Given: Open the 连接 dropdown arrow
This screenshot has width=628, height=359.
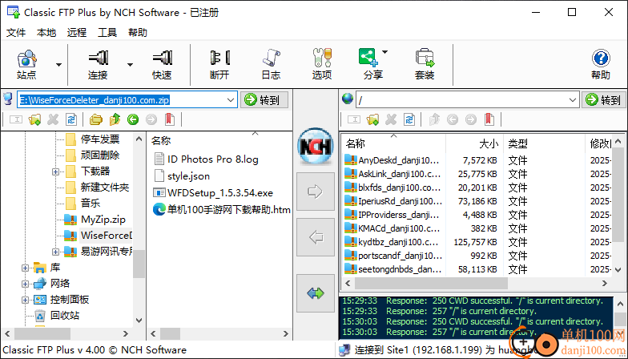Looking at the screenshot, I should (130, 65).
